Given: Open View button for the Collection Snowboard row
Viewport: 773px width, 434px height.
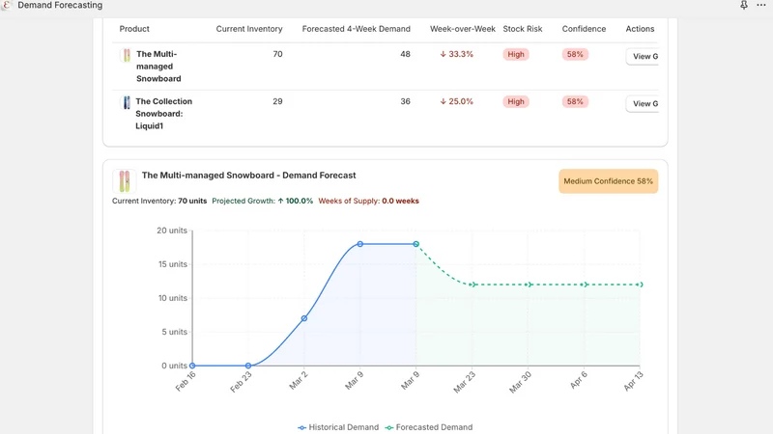Looking at the screenshot, I should click(643, 104).
